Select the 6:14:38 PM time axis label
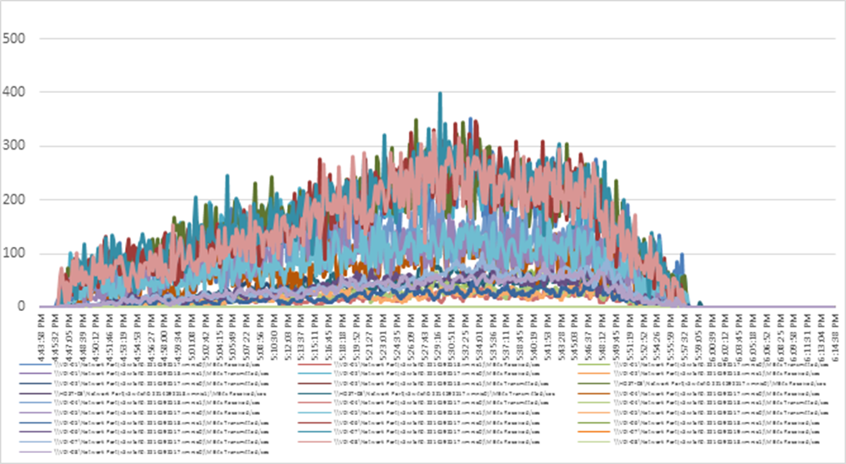Screen dimensions: 846x464 [x=835, y=337]
